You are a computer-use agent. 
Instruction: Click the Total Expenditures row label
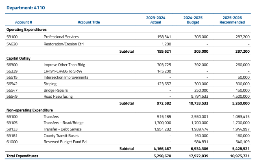click(22, 156)
